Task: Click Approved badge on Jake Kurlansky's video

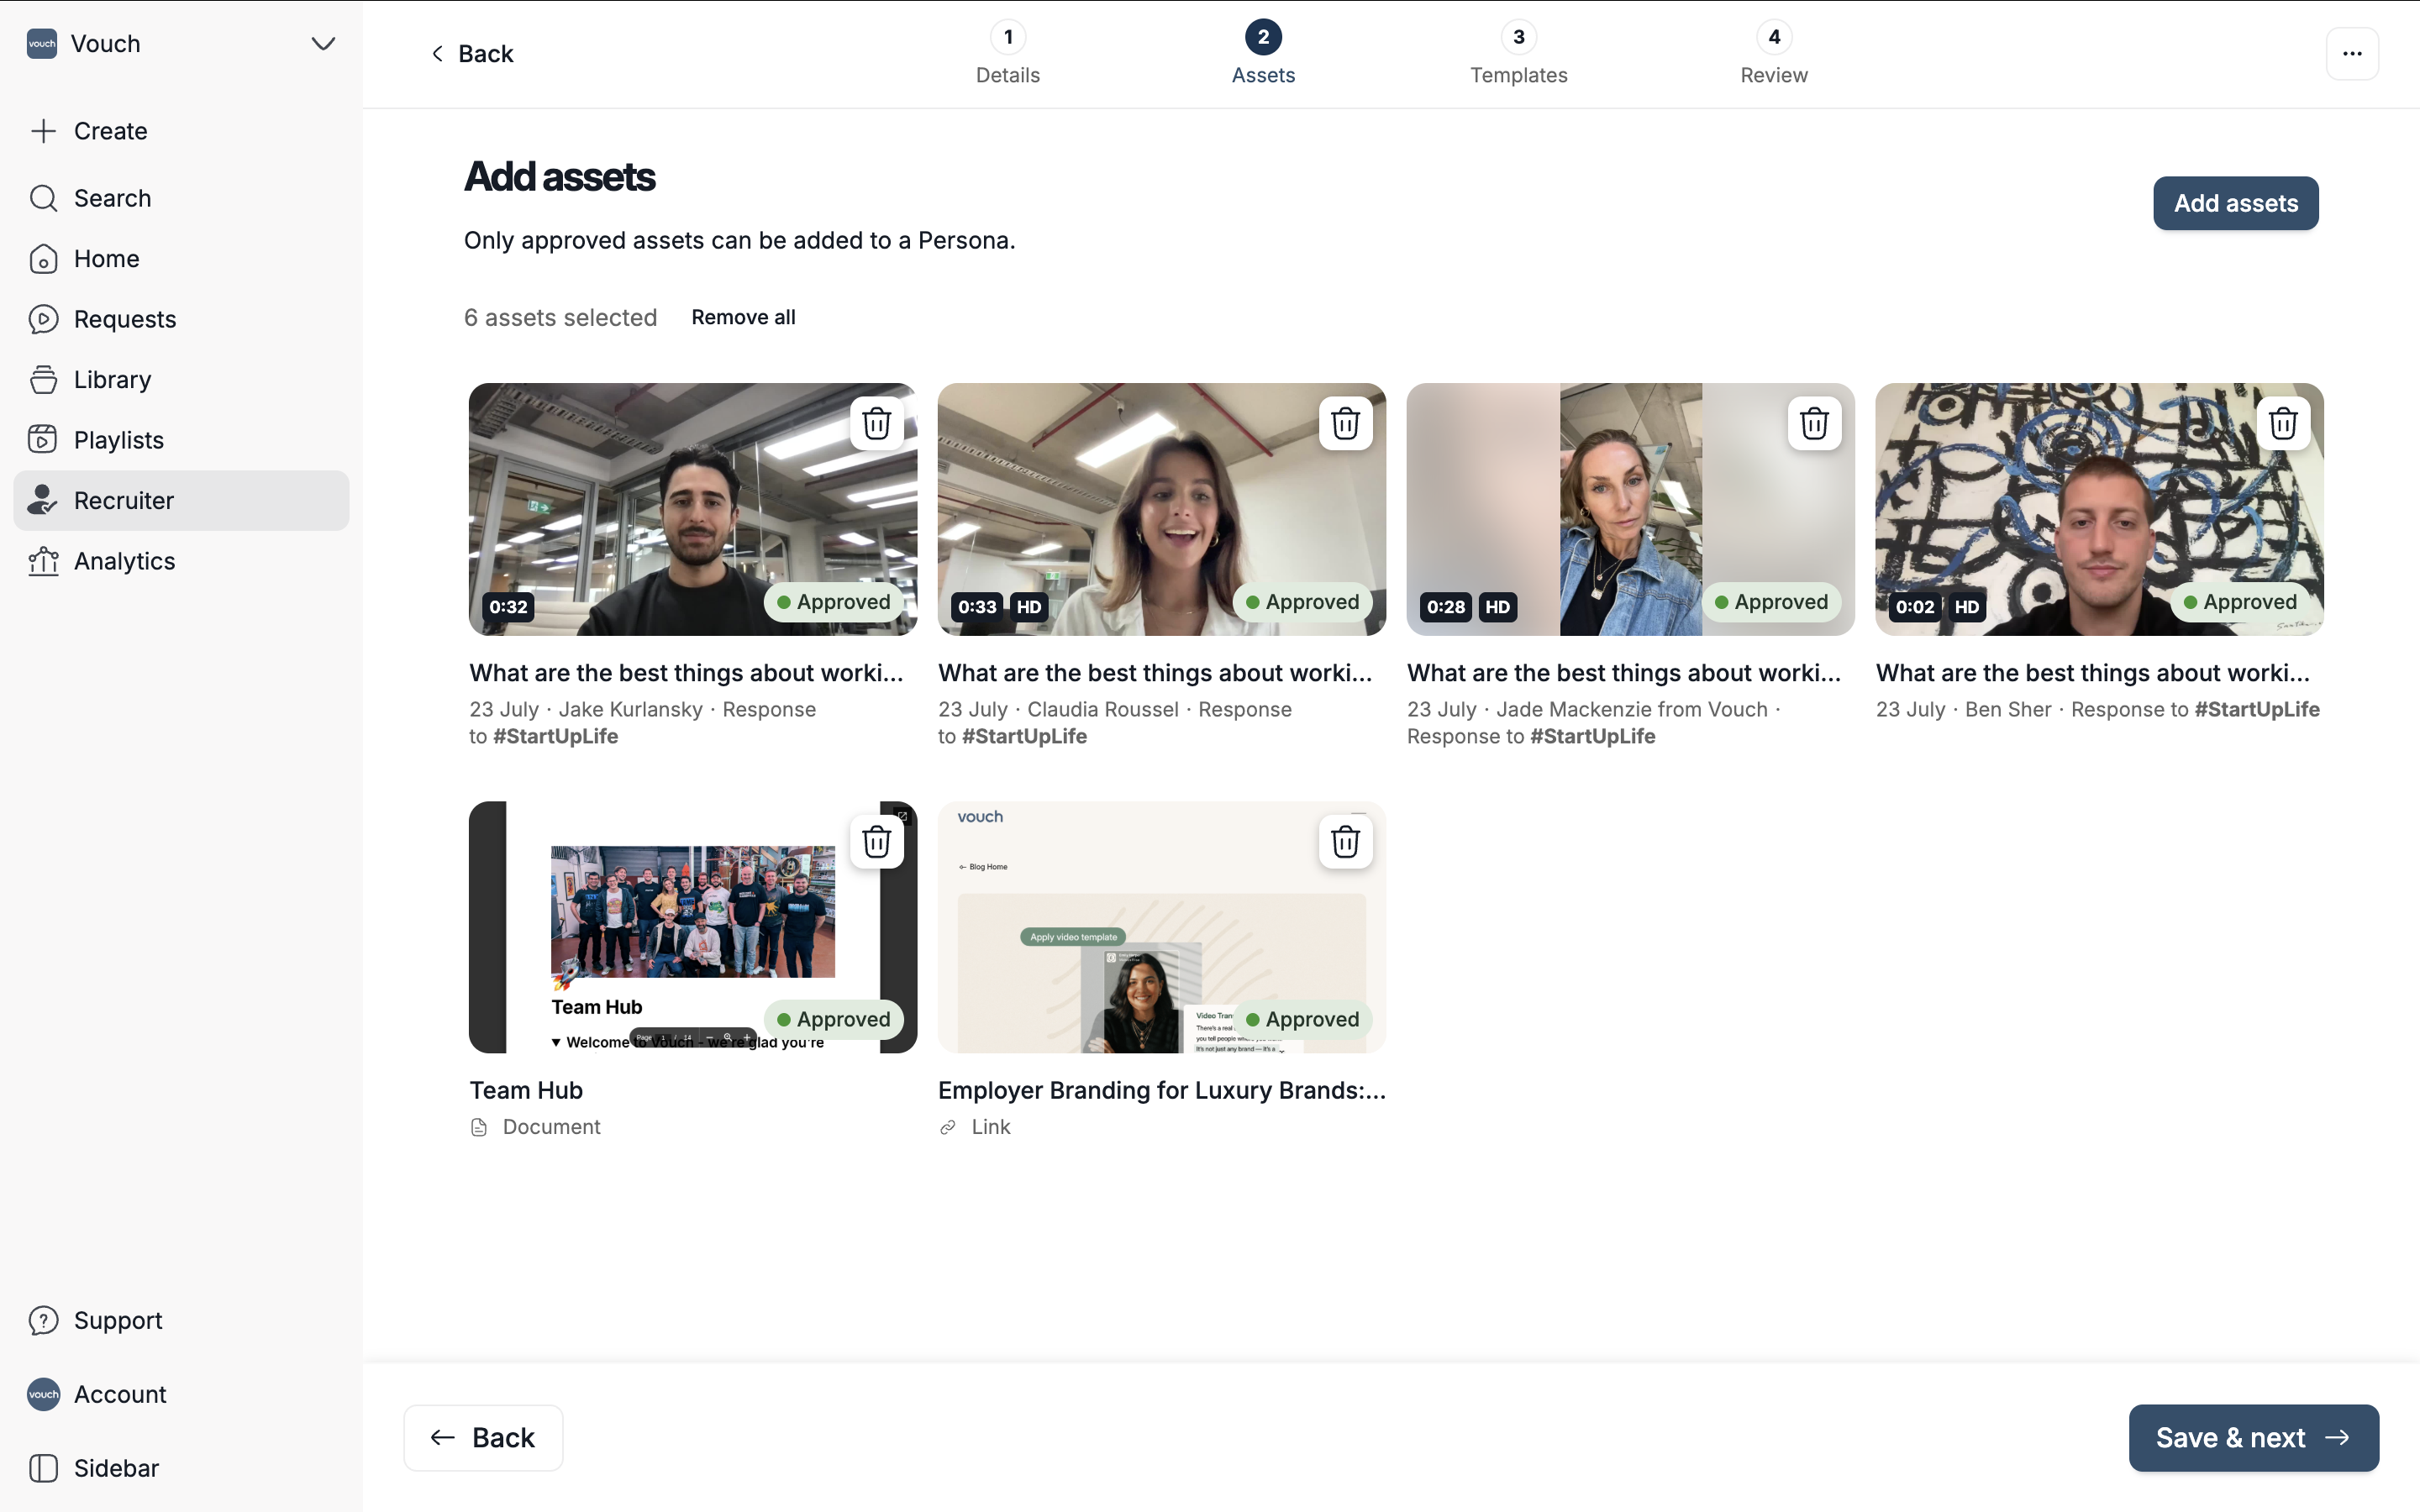Action: [x=834, y=602]
